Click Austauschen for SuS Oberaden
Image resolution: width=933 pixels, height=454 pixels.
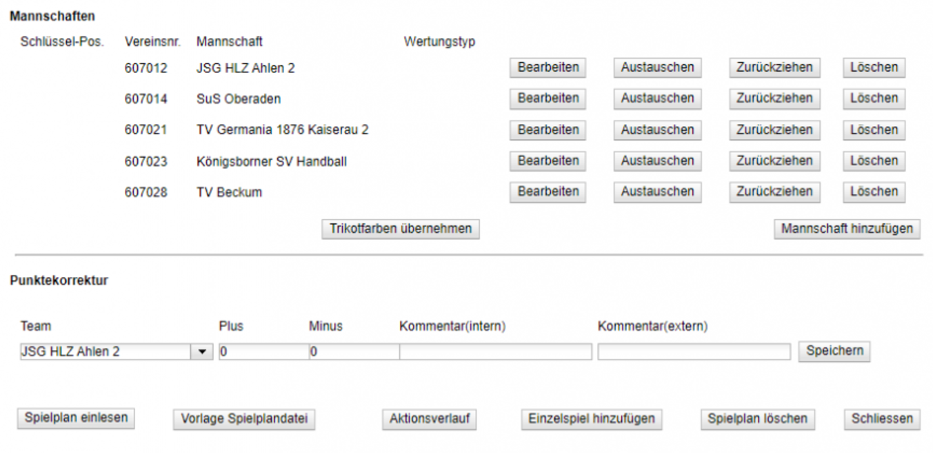(657, 99)
